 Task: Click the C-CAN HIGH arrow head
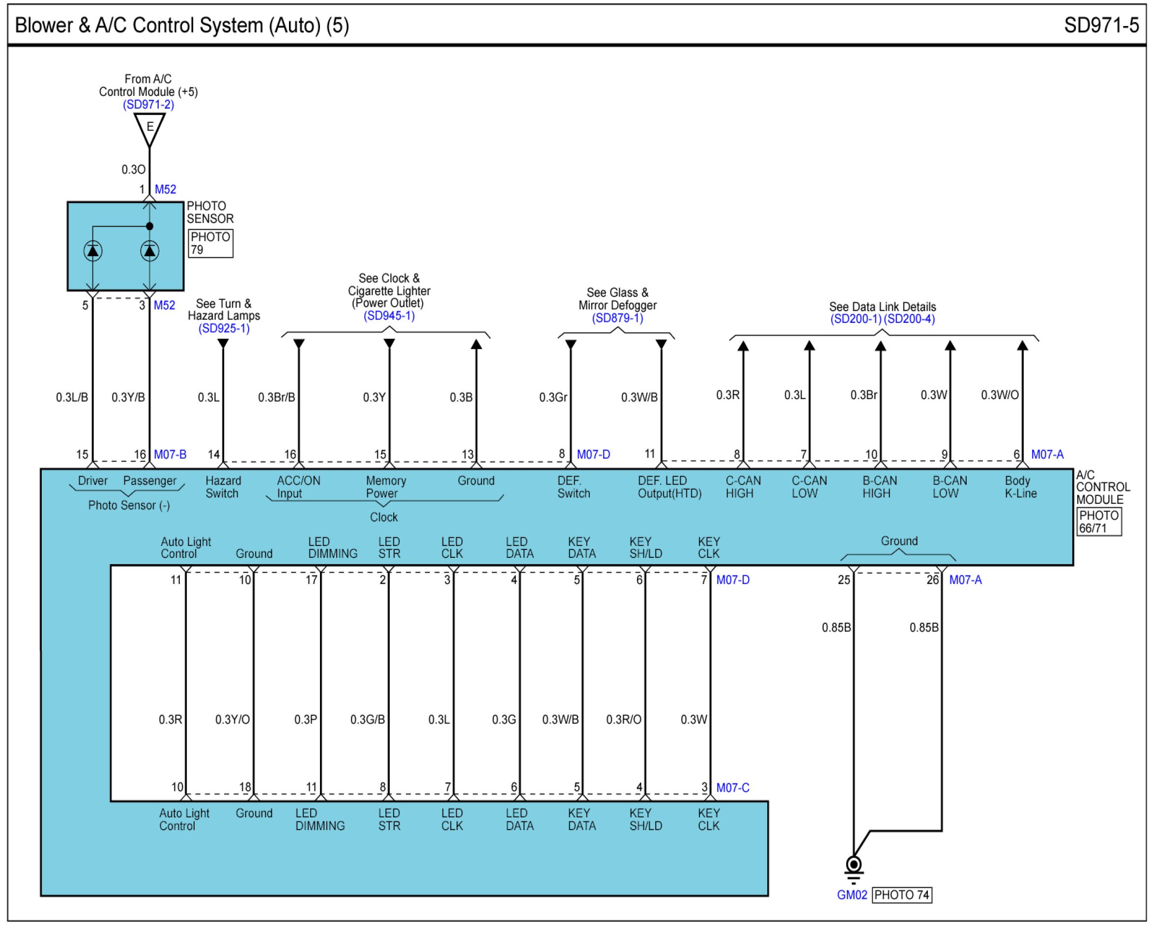tap(743, 346)
